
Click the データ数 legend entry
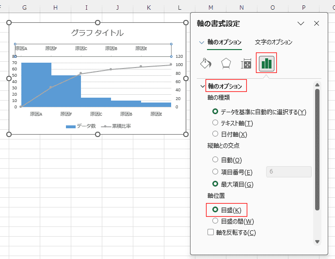click(81, 126)
